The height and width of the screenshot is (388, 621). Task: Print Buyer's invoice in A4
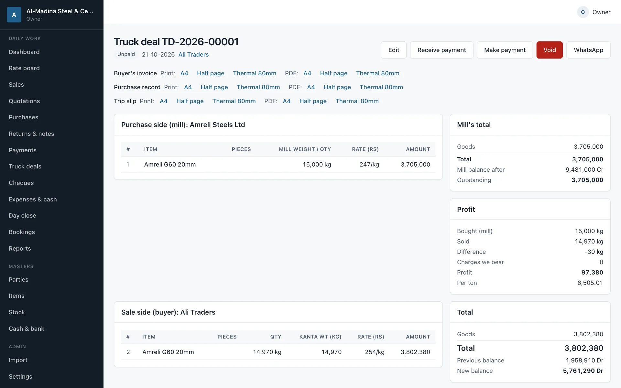tap(184, 73)
